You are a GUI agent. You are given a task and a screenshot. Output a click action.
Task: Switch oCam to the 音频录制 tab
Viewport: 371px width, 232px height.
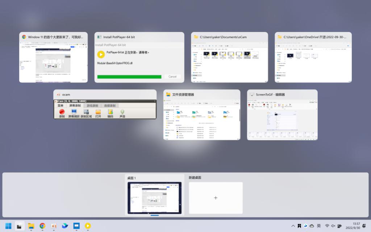(110, 105)
